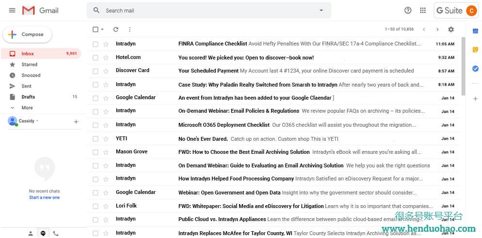Check the Microsoft O365 Deployment Checklist email
The height and width of the screenshot is (238, 482).
coord(96,125)
